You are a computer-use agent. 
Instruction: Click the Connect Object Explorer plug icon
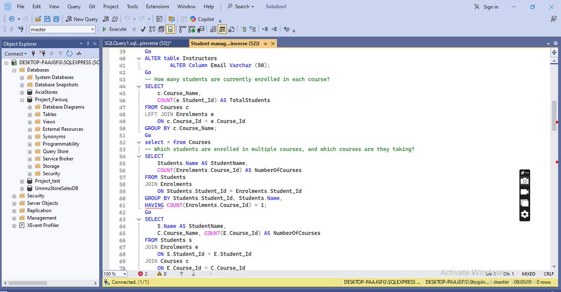[33, 54]
